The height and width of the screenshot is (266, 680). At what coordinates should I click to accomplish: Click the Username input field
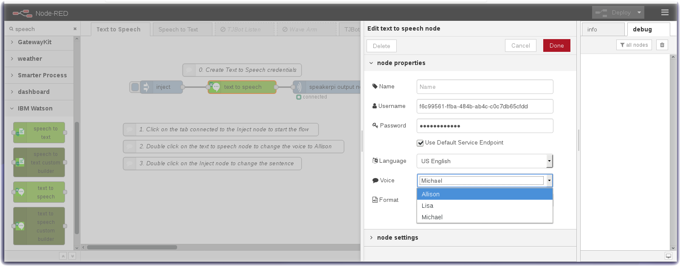tap(485, 106)
